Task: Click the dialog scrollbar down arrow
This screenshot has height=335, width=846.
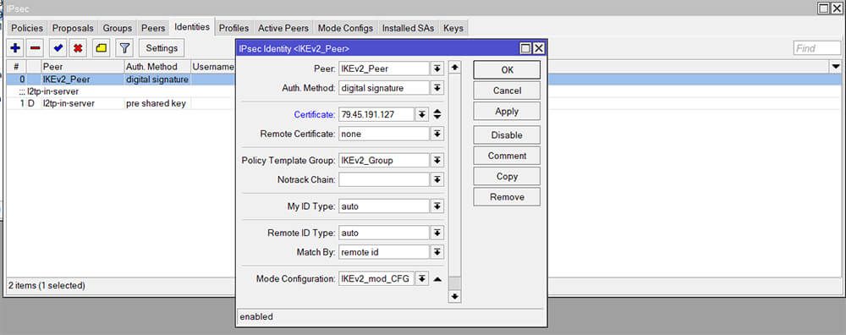Action: point(455,296)
